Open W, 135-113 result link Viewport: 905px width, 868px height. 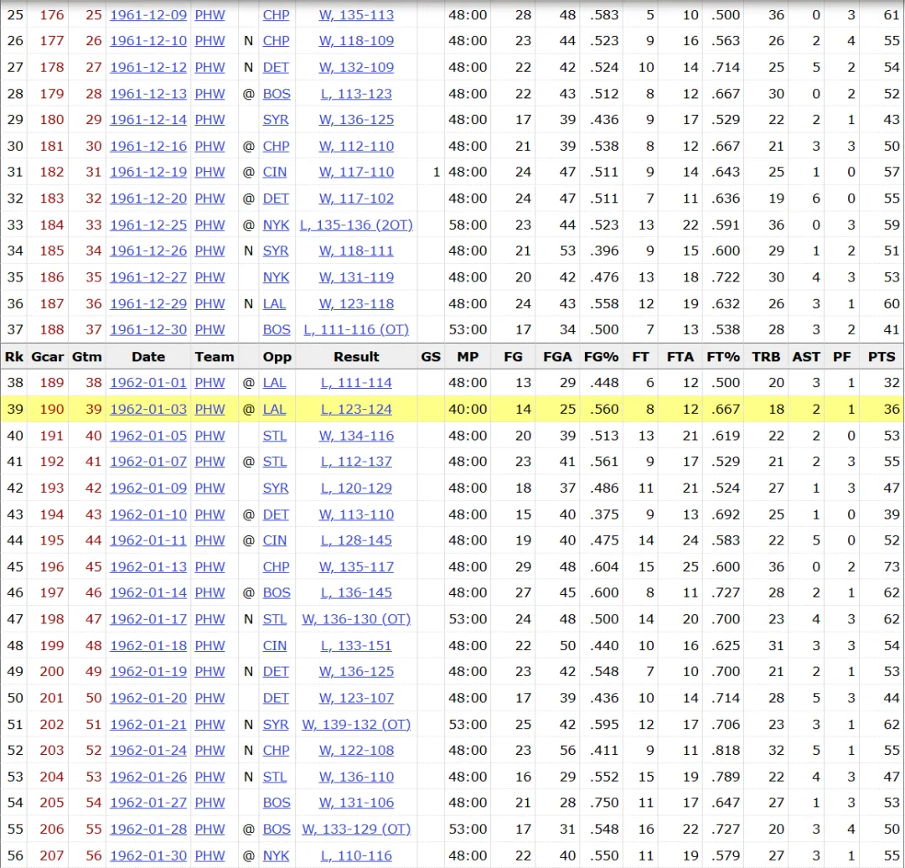pyautogui.click(x=356, y=15)
